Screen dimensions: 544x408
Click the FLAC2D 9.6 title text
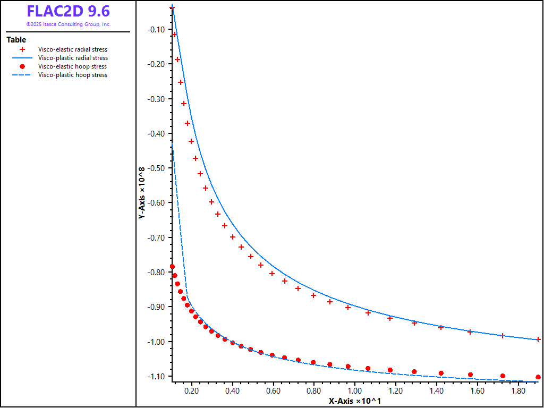point(69,11)
